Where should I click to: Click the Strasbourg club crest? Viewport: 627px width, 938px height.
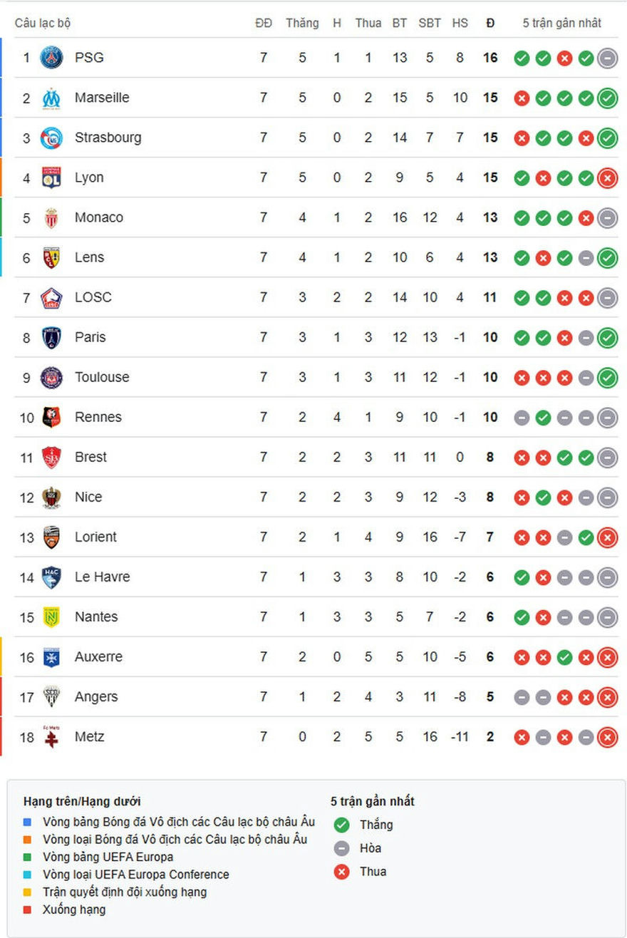pyautogui.click(x=51, y=138)
